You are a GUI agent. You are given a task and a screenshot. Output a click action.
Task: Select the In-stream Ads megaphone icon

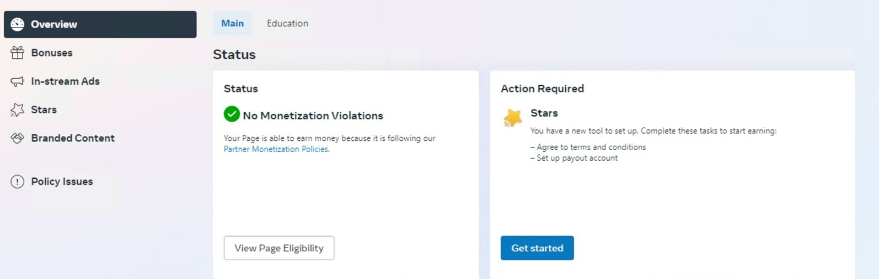17,81
